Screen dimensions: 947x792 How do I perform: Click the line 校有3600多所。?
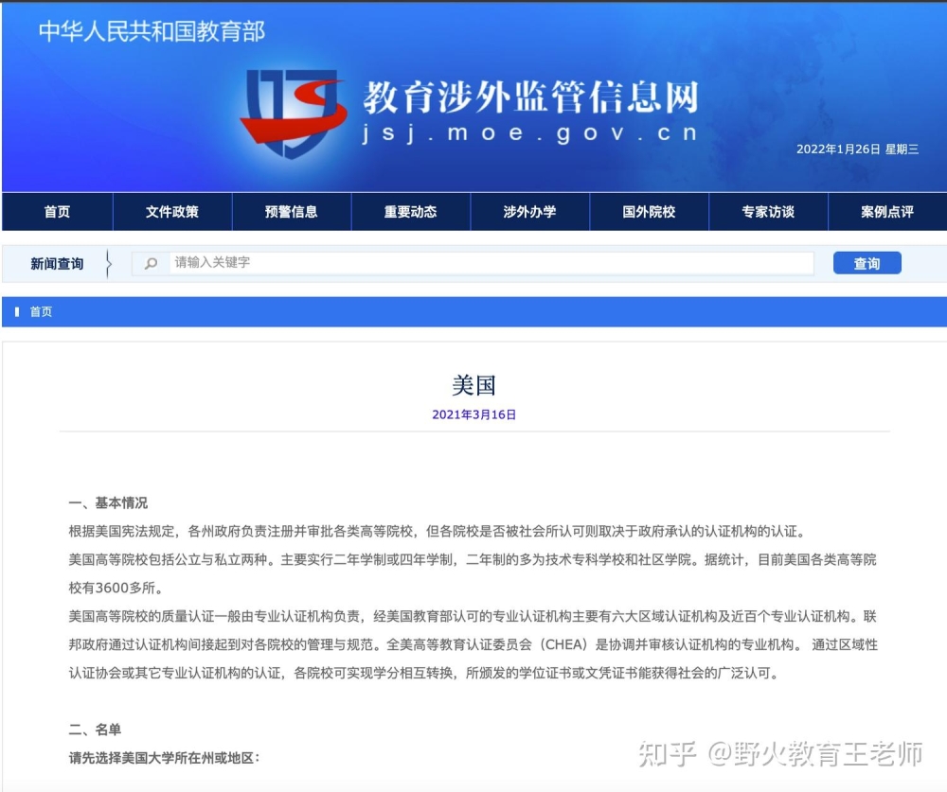tap(116, 588)
